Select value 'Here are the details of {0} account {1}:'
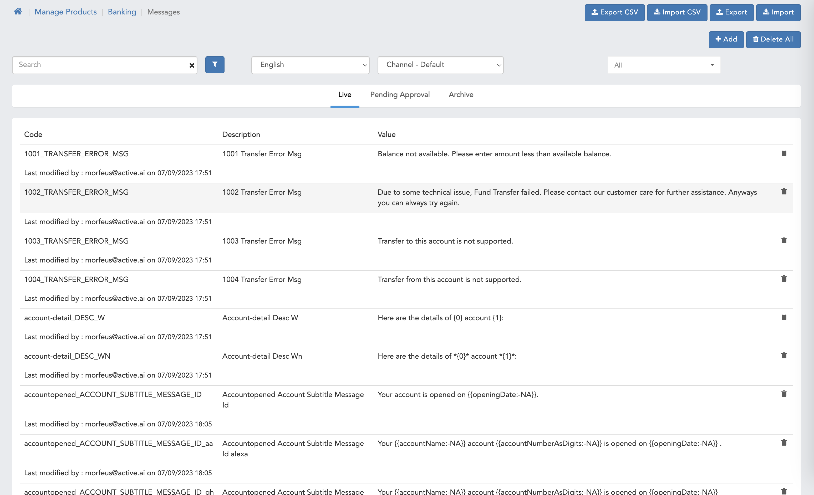This screenshot has width=814, height=495. 440,318
